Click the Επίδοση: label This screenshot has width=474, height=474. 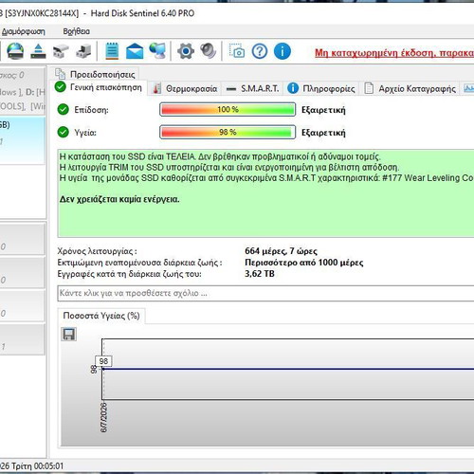(91, 110)
